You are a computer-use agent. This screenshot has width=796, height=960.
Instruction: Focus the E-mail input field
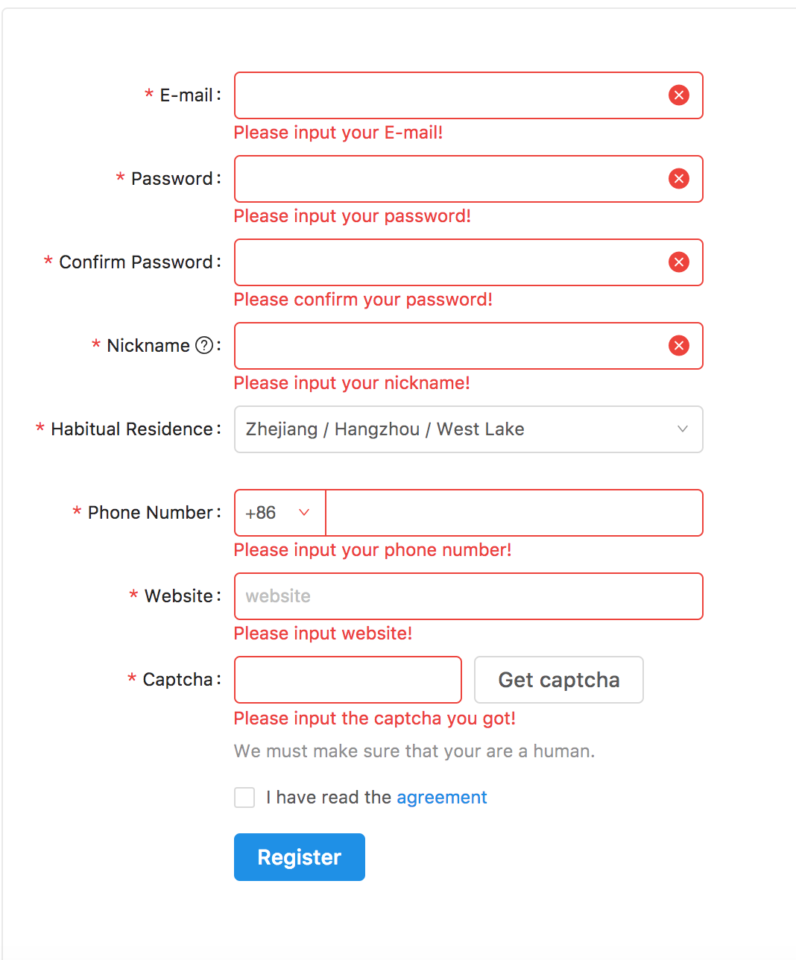click(469, 95)
